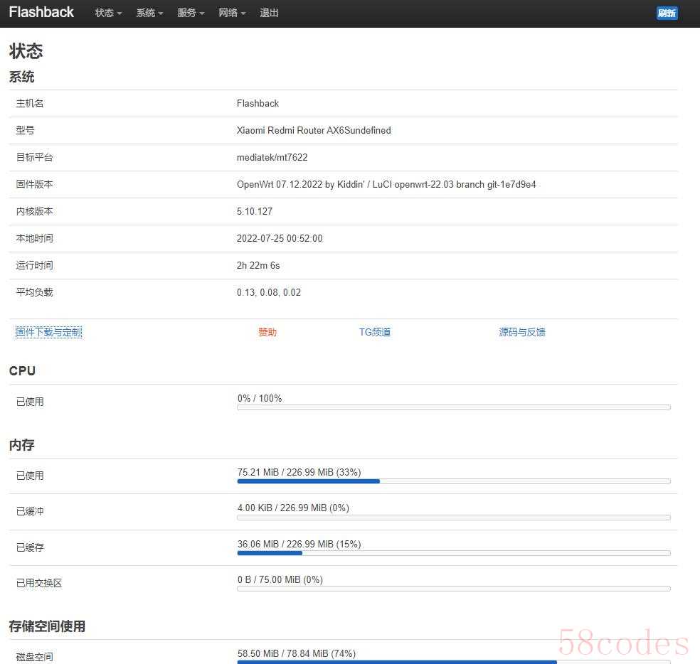Screen dimensions: 700x664
Task: Click the 状态 page heading
Action: 26,50
